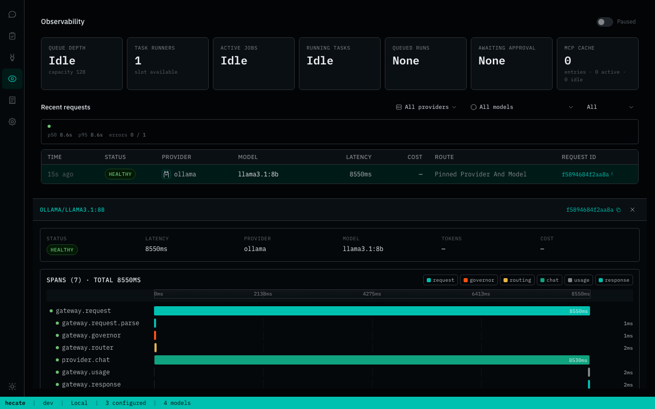Click the Queued Runs card

click(426, 63)
